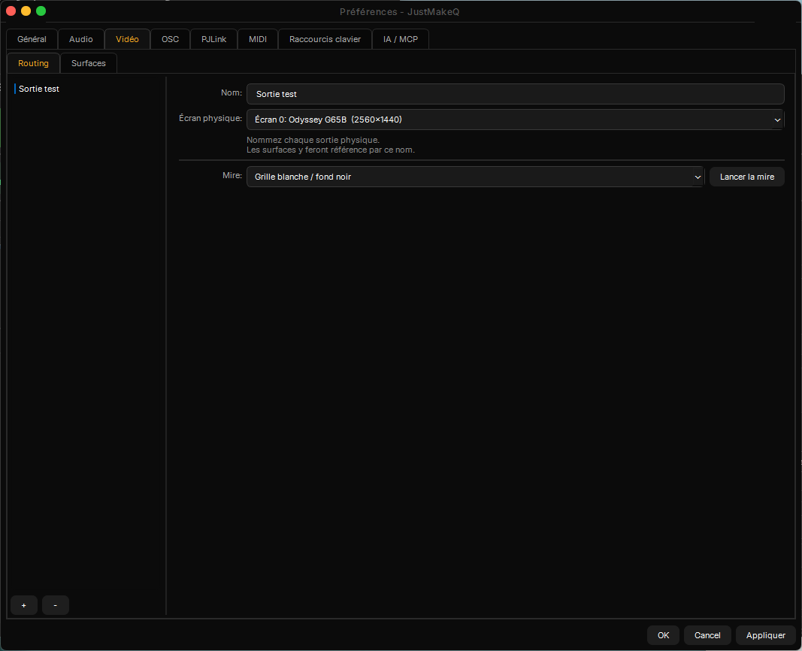Apply changes with Appliquer button
802x651 pixels.
click(766, 635)
